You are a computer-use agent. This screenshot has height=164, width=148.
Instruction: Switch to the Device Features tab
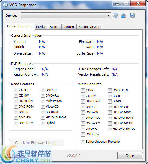(20, 26)
